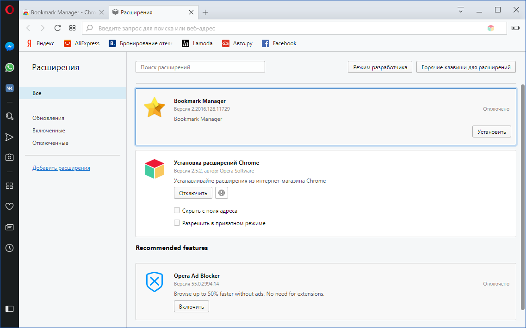Switch to the Расширения tab

tap(153, 12)
